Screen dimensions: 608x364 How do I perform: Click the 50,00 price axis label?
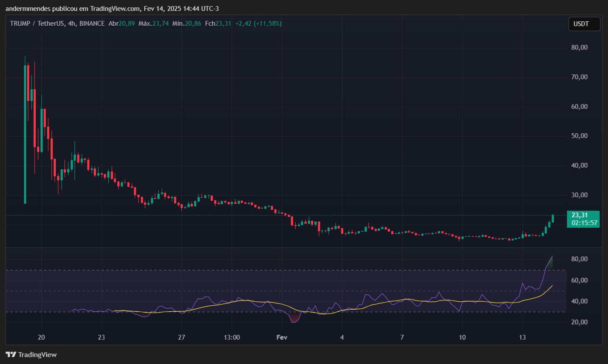click(580, 136)
